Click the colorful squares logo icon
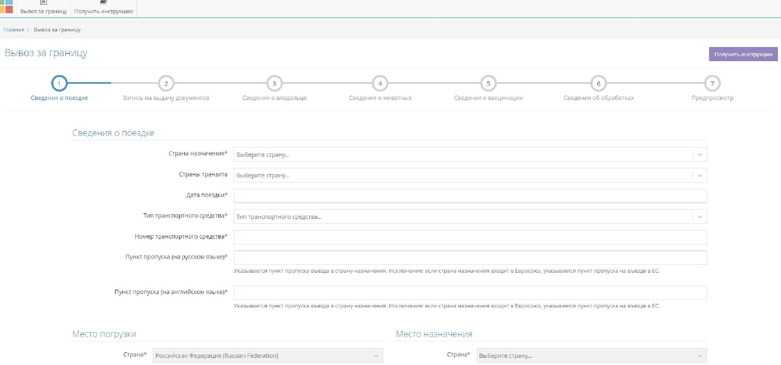781x365 pixels. click(x=6, y=7)
